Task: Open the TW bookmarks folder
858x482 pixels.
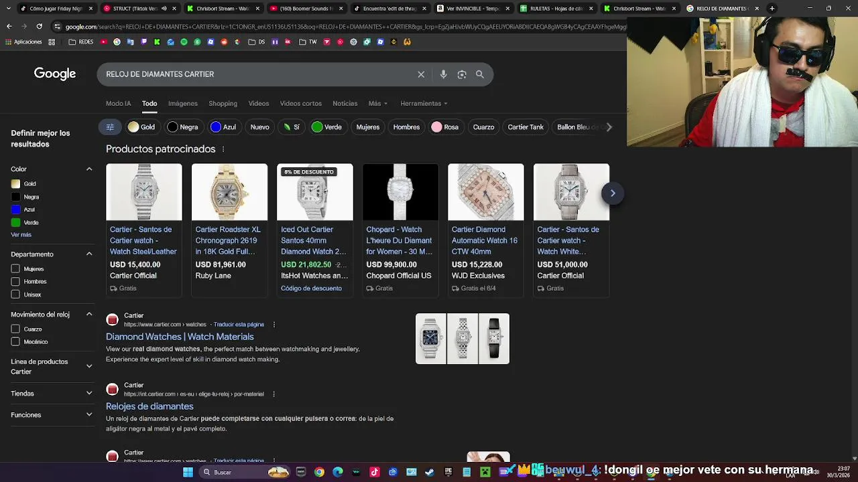Action: click(308, 42)
